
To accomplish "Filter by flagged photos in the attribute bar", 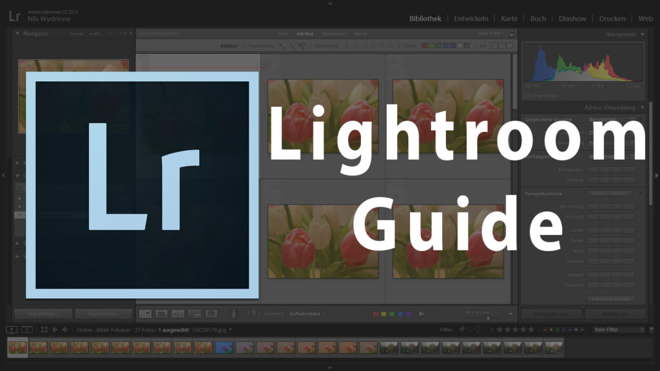I will (x=282, y=46).
